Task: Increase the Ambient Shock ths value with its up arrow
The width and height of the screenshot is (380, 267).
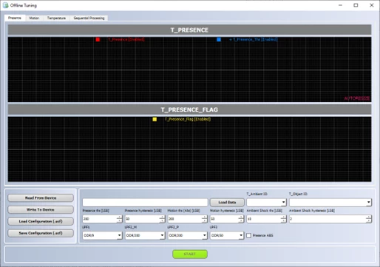Action: point(284,217)
